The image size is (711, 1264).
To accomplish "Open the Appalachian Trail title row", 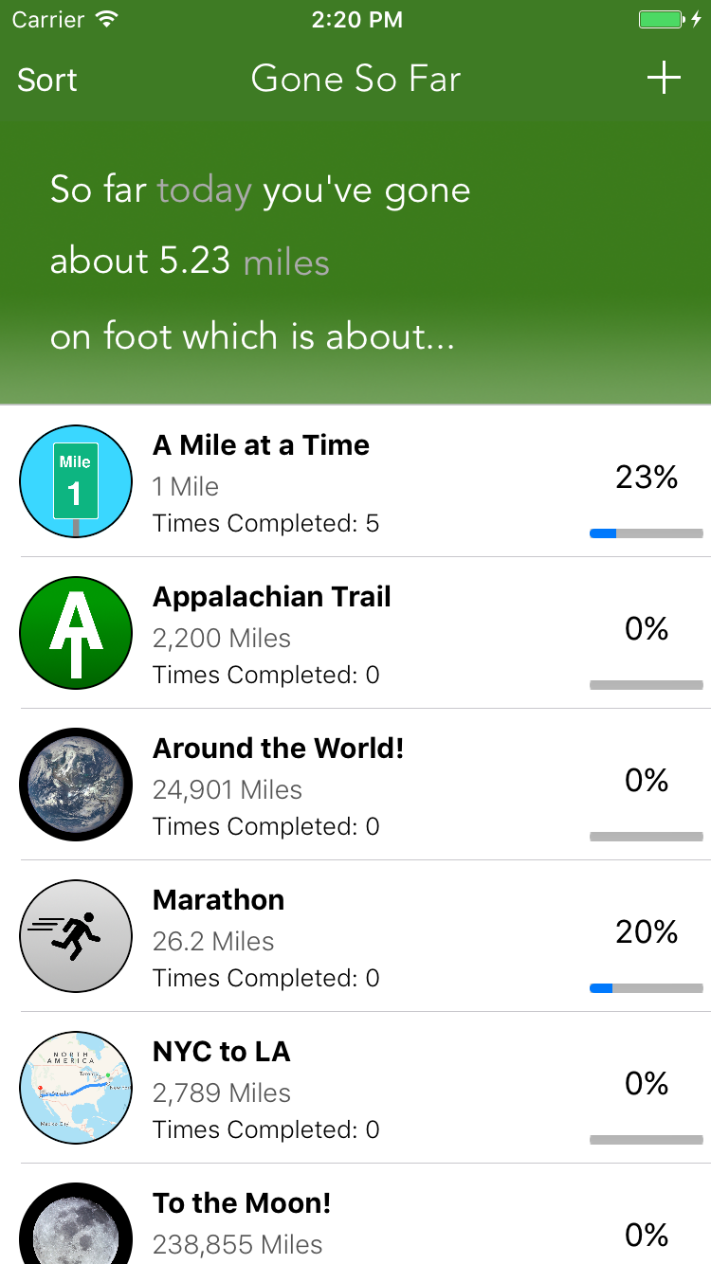I will [x=272, y=597].
